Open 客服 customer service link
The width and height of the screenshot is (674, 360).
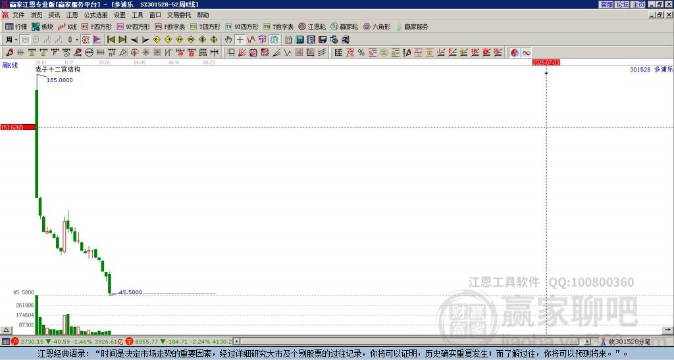[x=607, y=5]
